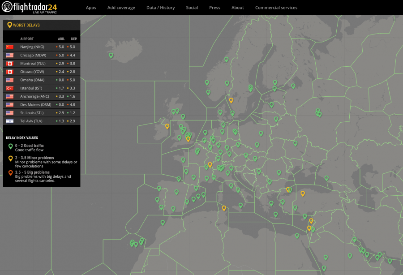Click the China flag next to Nanjing
Viewport: 403px width, 275px height.
[x=10, y=47]
